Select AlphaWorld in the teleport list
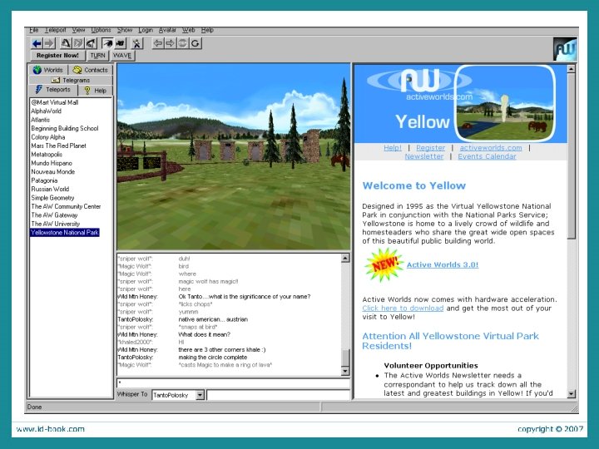 click(47, 111)
